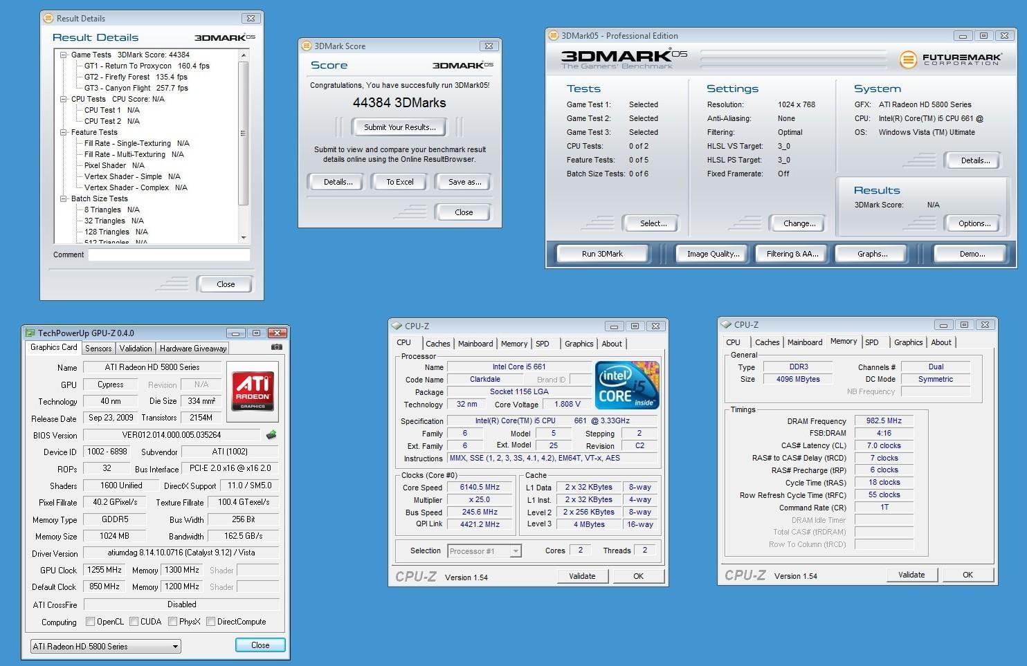Viewport: 1027px width, 666px height.
Task: Collapse the Game Tests tree node
Action: click(64, 55)
